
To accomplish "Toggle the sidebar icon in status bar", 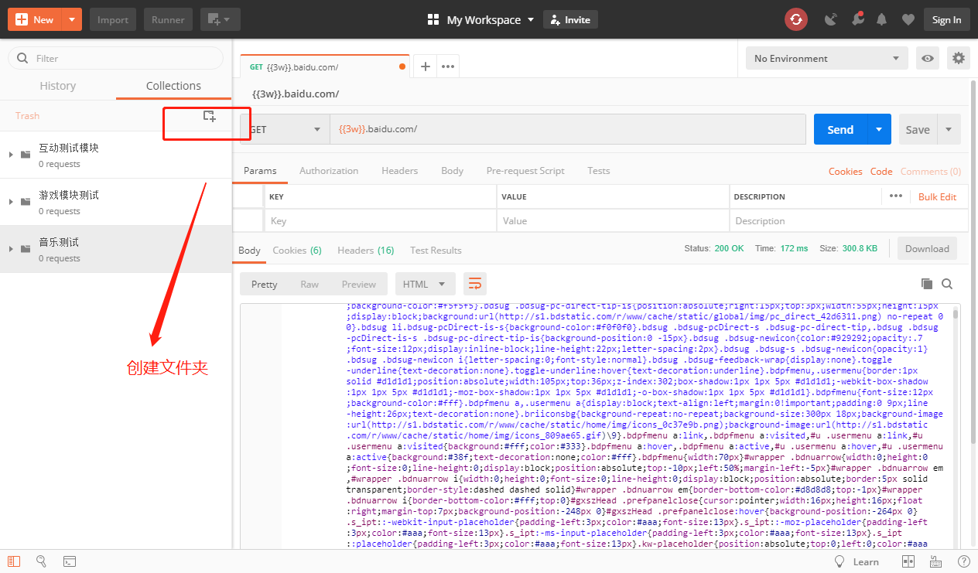I will [14, 561].
